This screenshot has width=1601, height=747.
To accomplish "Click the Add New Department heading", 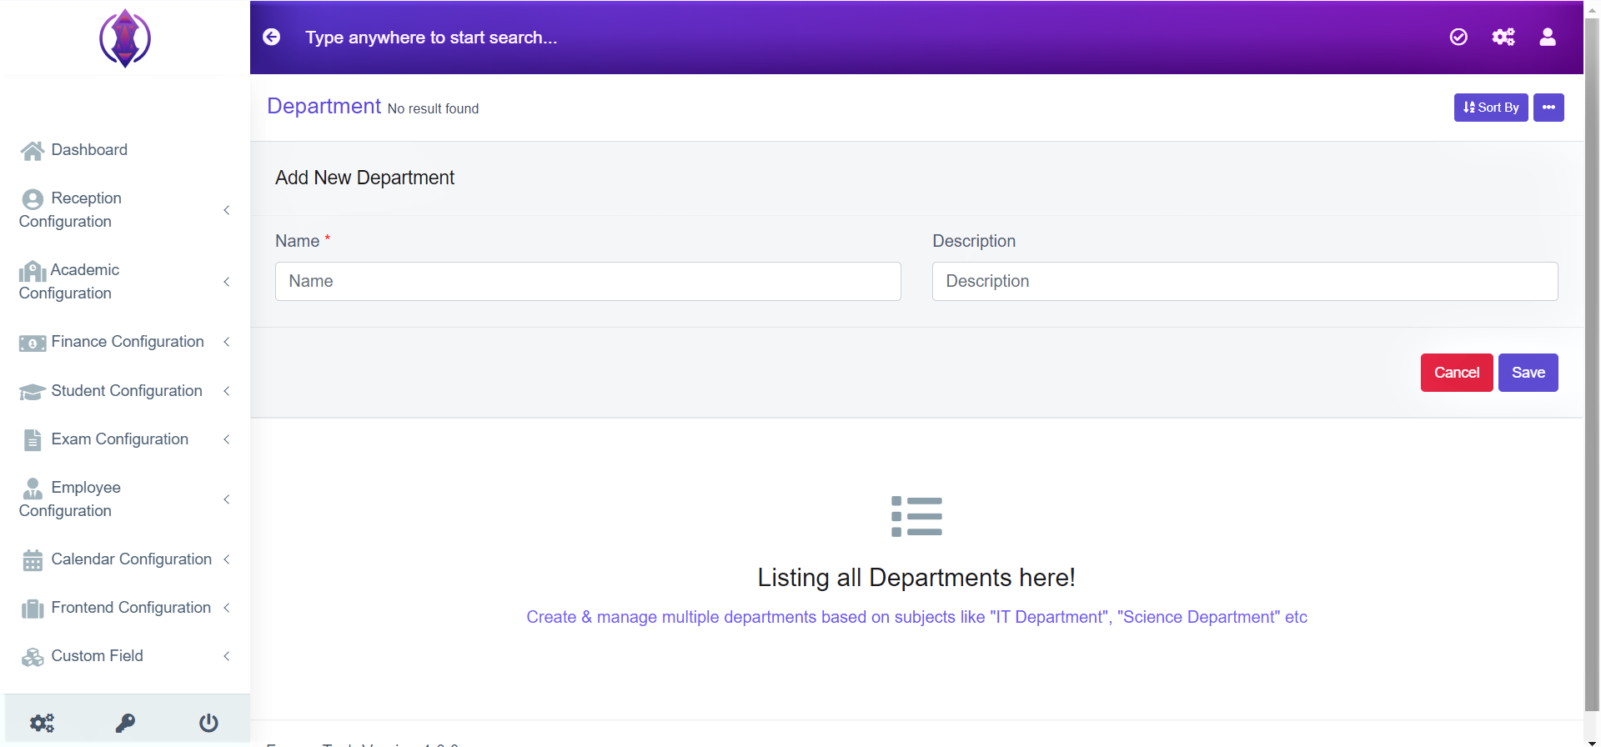I will coord(364,178).
